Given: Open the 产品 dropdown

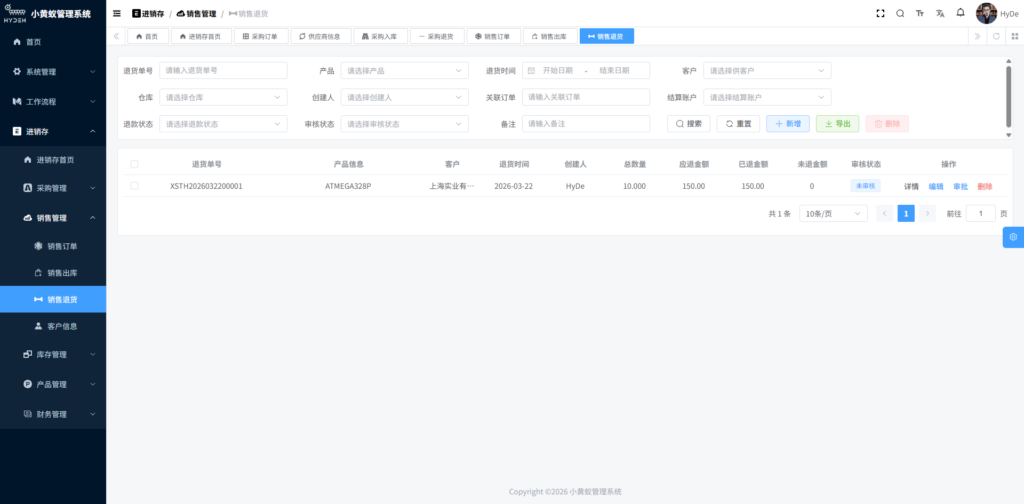Looking at the screenshot, I should point(404,70).
